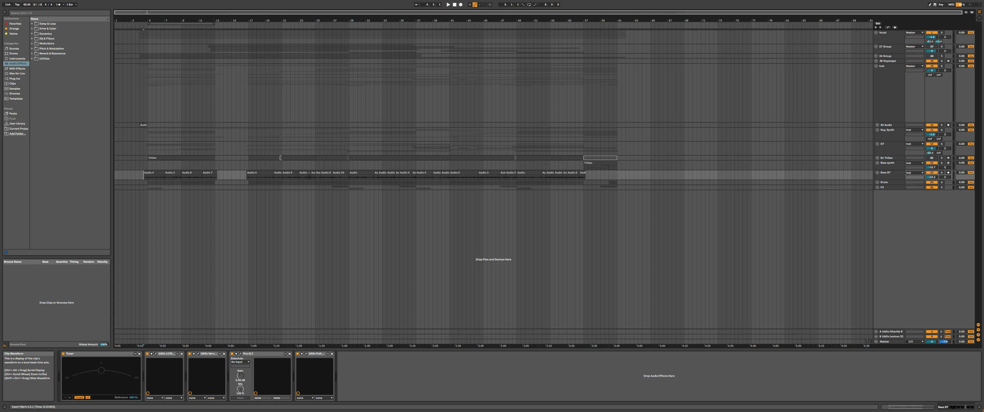Adjust the Pro-Q 3 Gain knob
This screenshot has width=984, height=412.
[x=240, y=376]
